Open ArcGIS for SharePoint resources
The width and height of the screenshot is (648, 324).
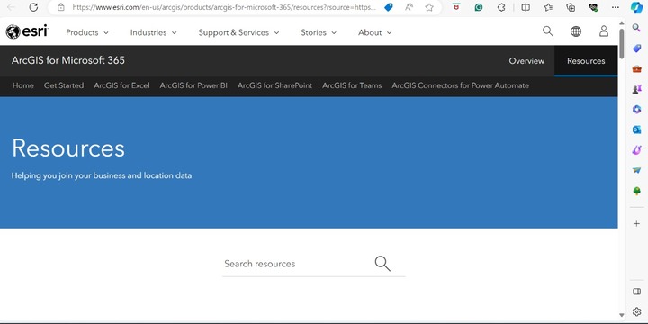tap(274, 85)
